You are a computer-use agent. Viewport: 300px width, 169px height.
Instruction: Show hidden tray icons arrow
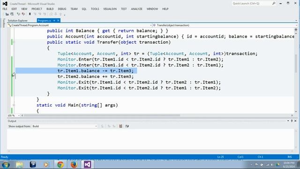click(x=251, y=165)
